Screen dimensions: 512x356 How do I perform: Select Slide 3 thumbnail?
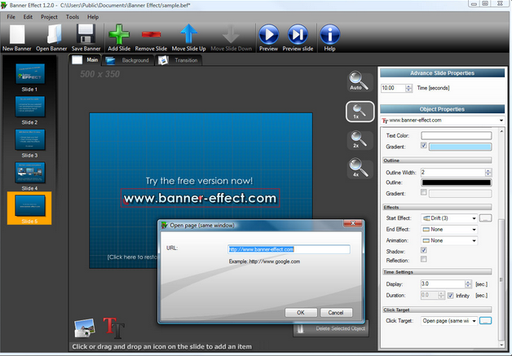click(x=29, y=139)
